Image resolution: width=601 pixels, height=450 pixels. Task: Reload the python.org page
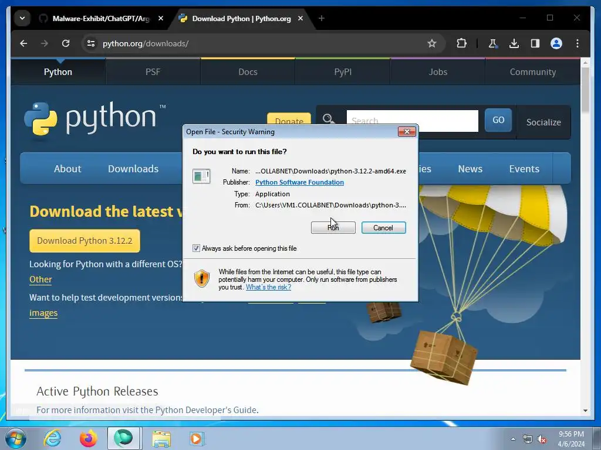[66, 43]
